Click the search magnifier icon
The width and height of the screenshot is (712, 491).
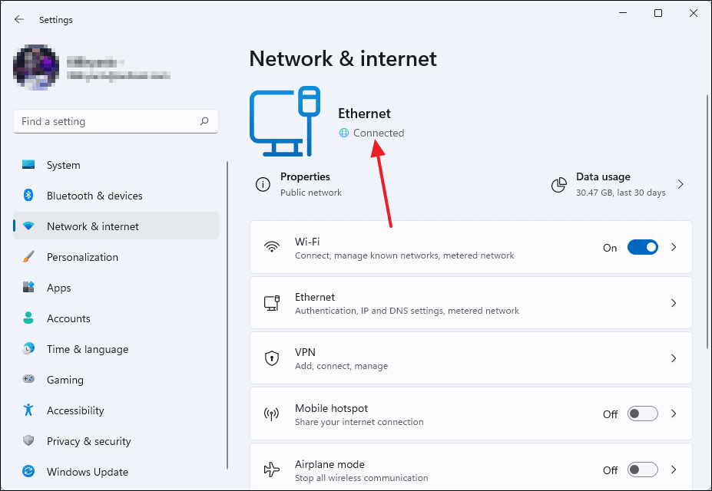click(204, 121)
